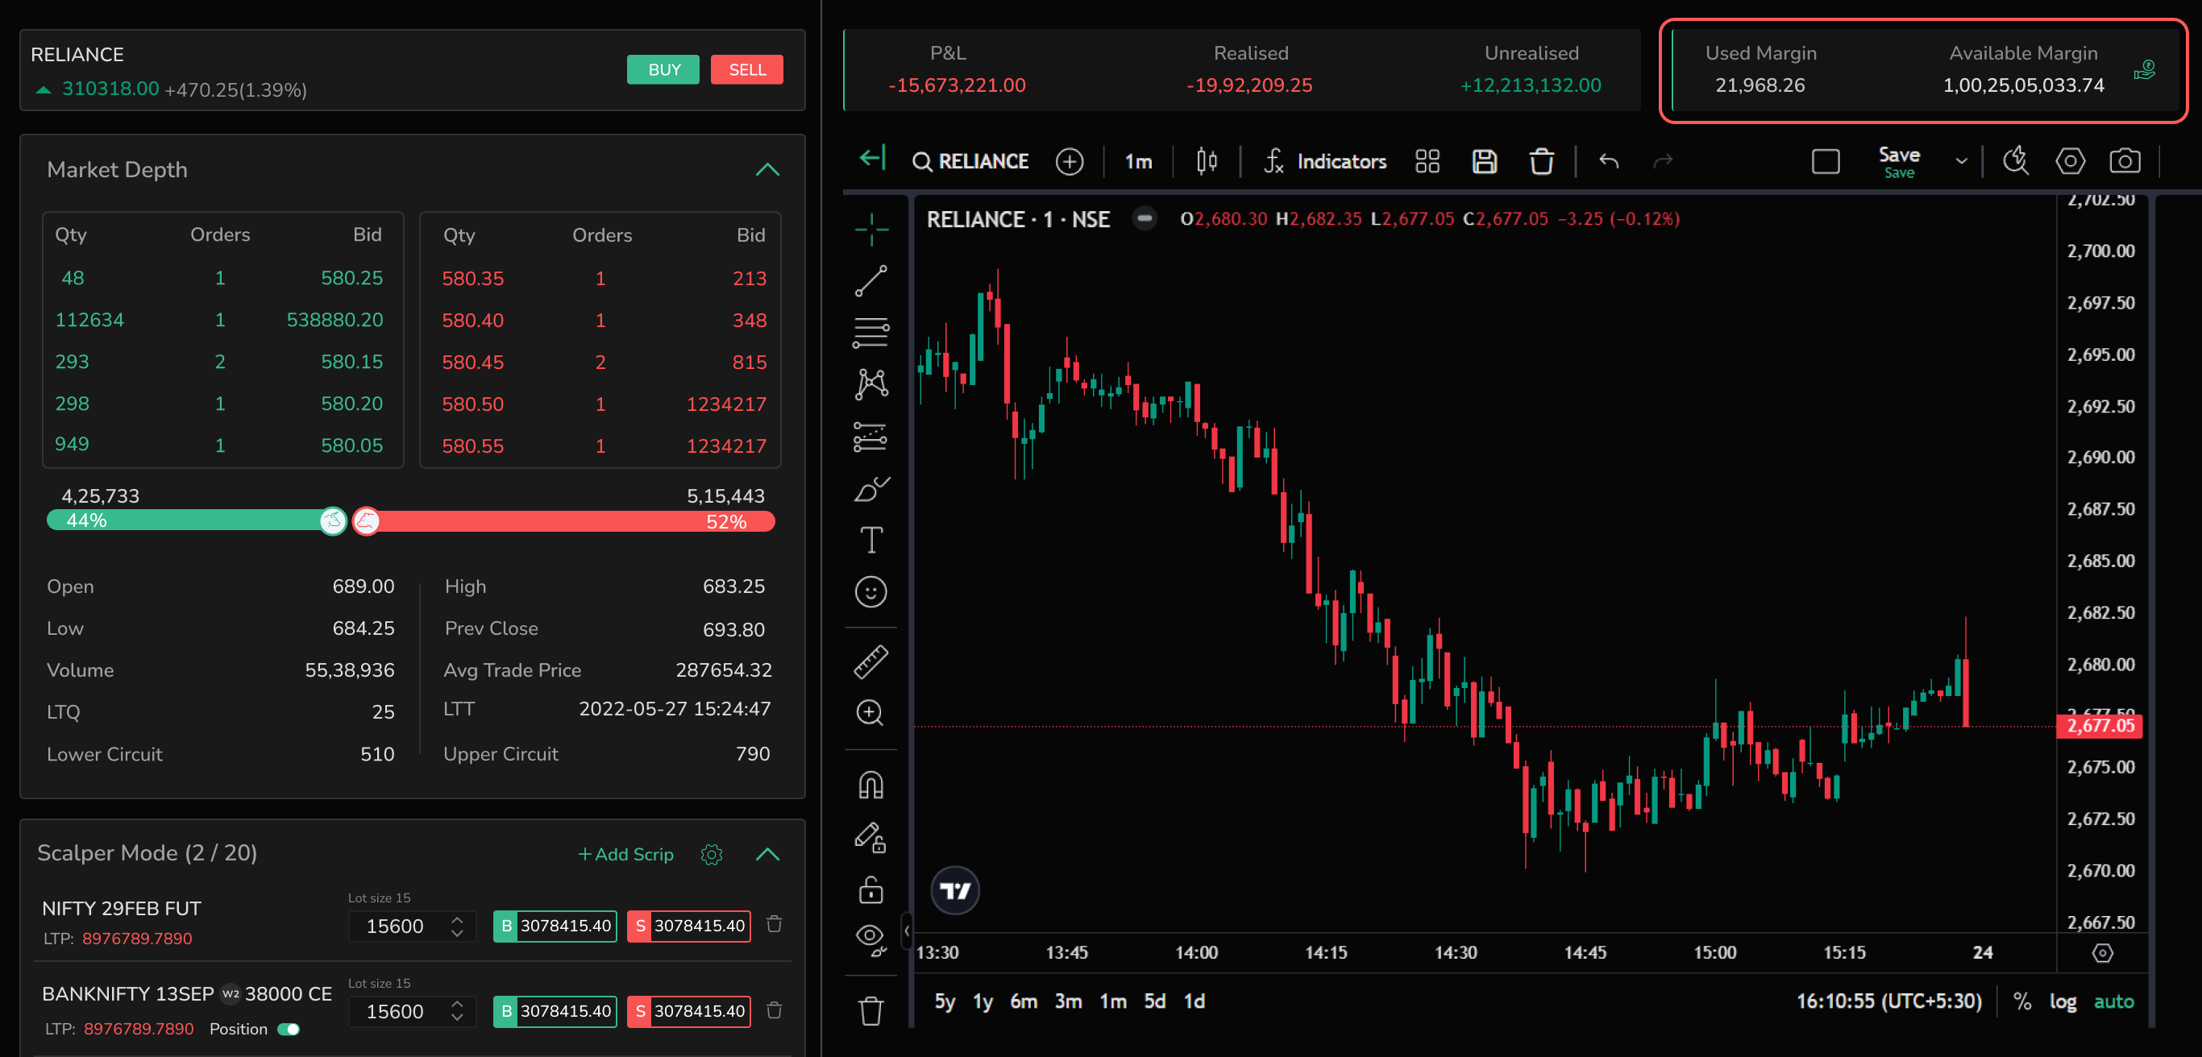Screen dimensions: 2202x1057
Task: Click the red SELL button
Action: click(747, 69)
